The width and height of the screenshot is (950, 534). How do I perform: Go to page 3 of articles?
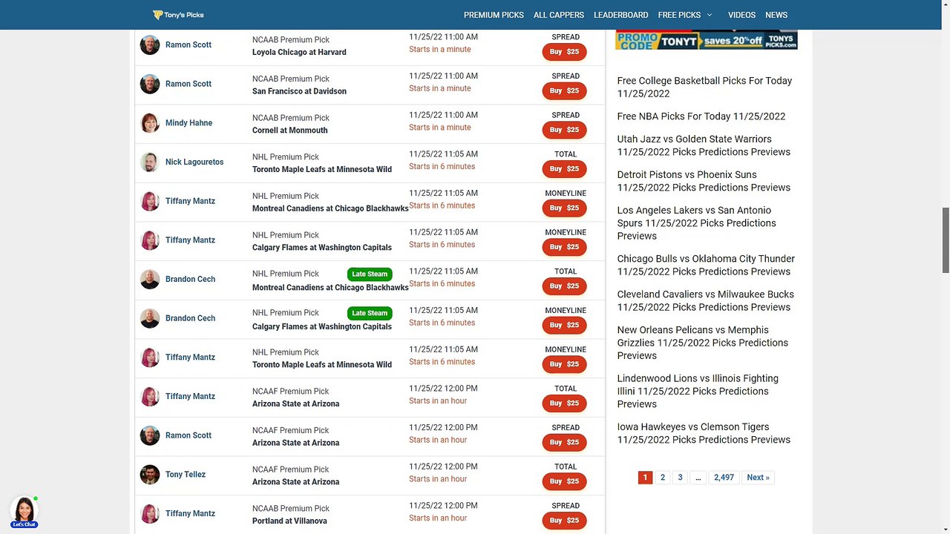click(x=680, y=478)
